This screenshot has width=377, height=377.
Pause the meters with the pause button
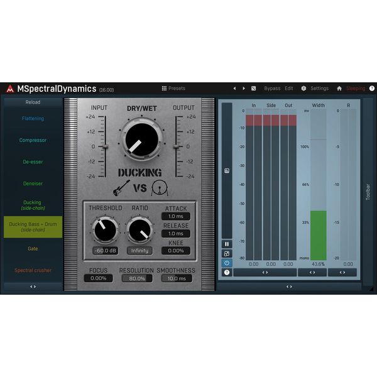(x=227, y=244)
